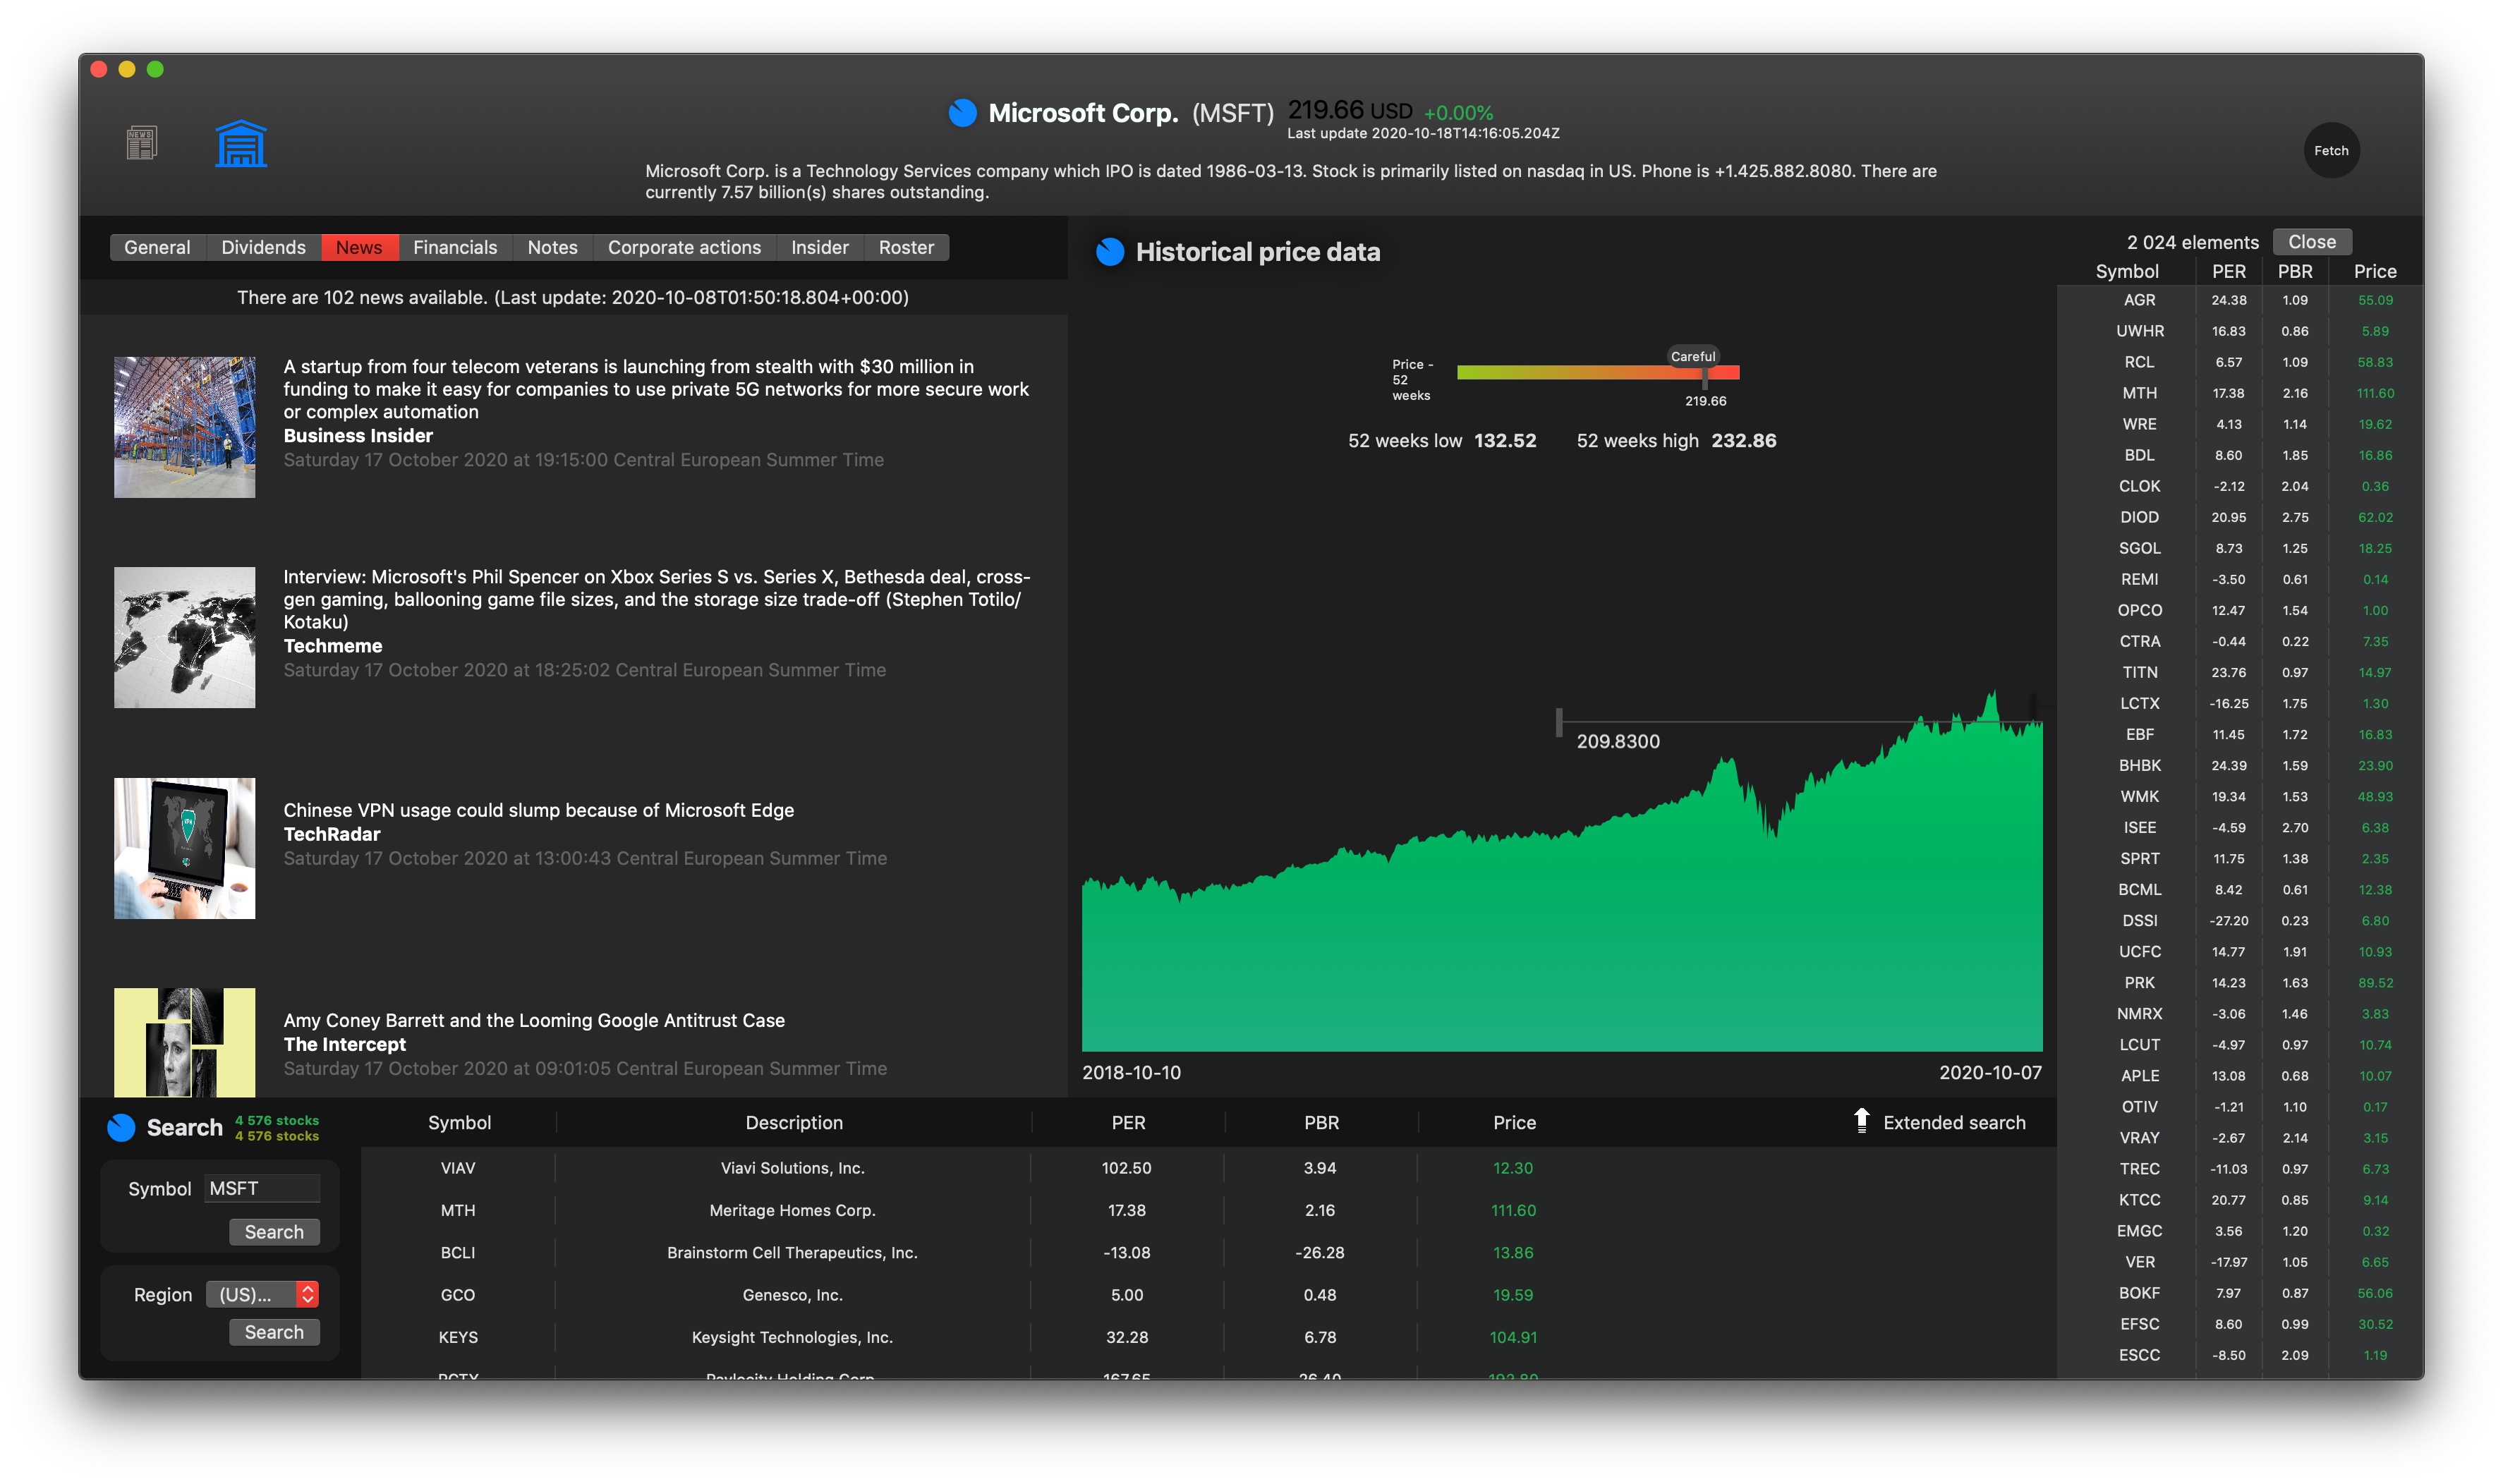Sort right list by PER header

pos(2229,271)
